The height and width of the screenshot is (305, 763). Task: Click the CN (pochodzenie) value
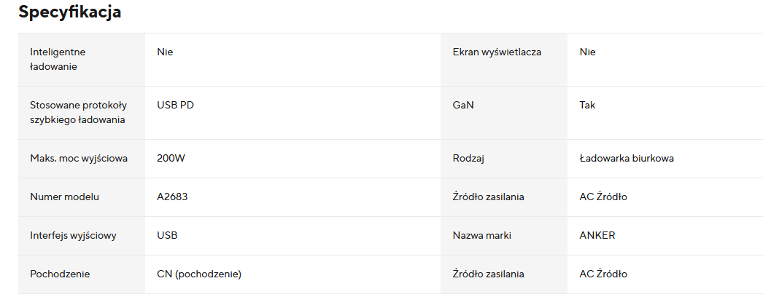point(199,274)
